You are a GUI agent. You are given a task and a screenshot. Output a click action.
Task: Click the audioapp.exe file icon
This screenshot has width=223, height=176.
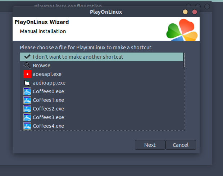pos(27,83)
